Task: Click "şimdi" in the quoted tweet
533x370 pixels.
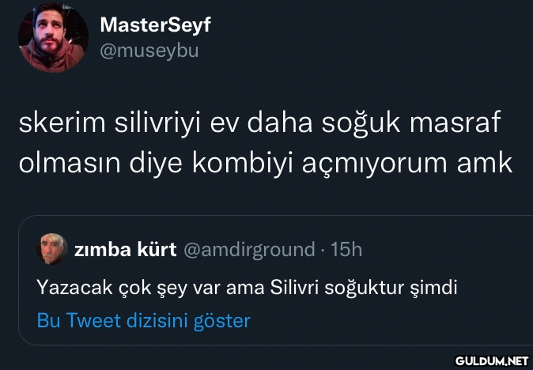Action: tap(436, 285)
